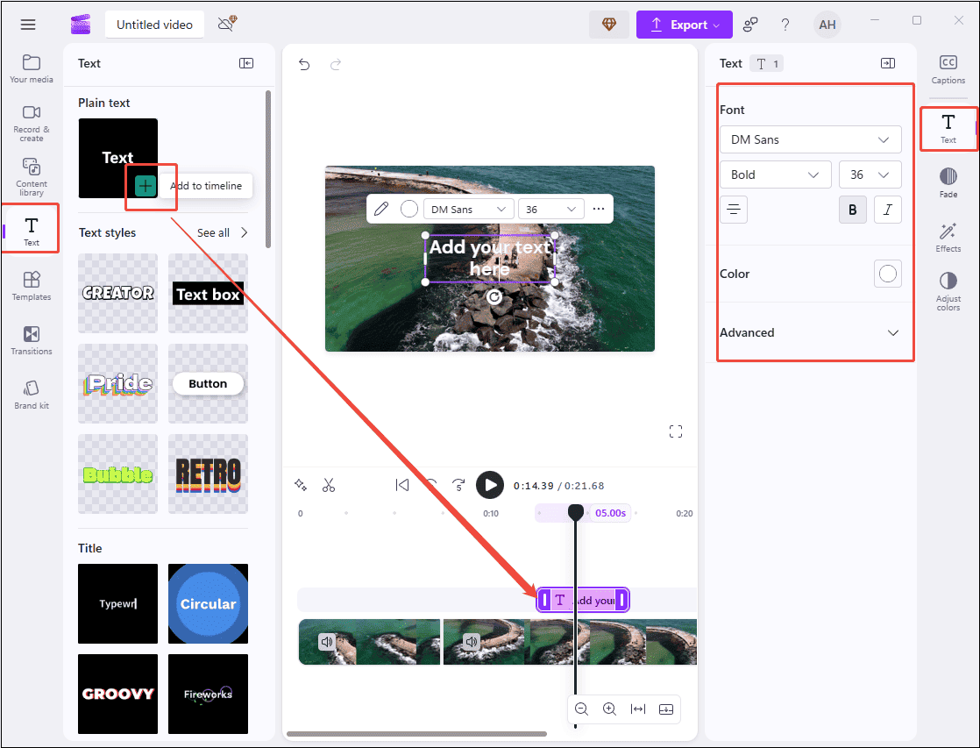980x748 pixels.
Task: Open the help question mark
Action: [x=785, y=25]
